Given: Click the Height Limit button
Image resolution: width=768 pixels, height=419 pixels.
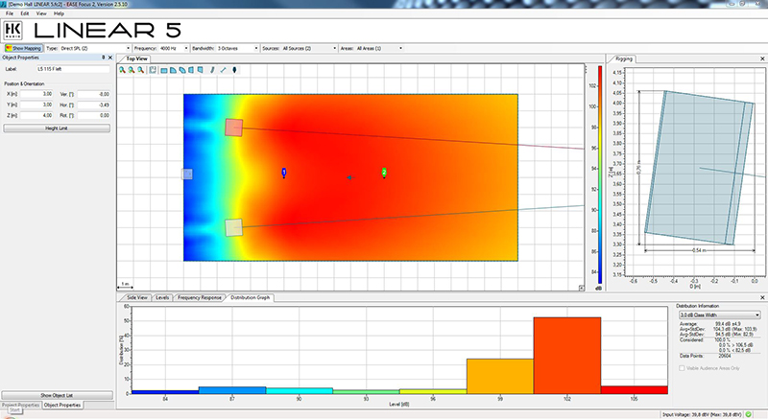Looking at the screenshot, I should pos(57,128).
